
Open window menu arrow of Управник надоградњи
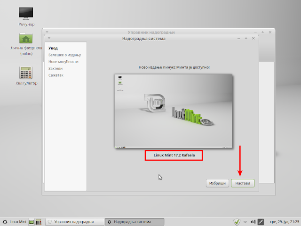47,32
